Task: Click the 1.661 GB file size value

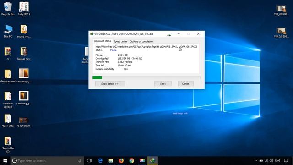Action: [x=123, y=55]
